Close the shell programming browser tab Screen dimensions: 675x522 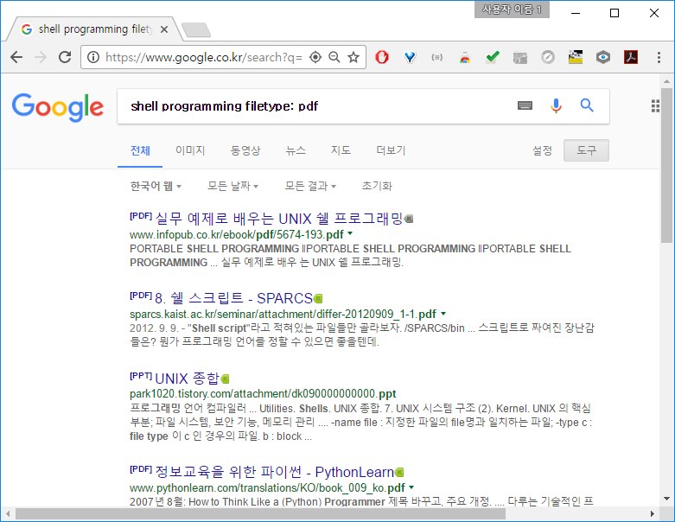[x=164, y=29]
